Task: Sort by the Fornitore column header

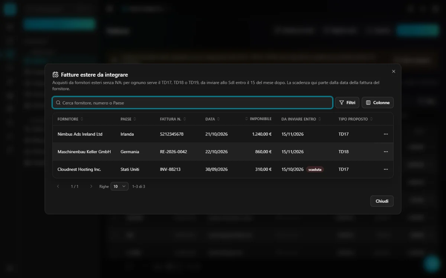Action: (70, 119)
